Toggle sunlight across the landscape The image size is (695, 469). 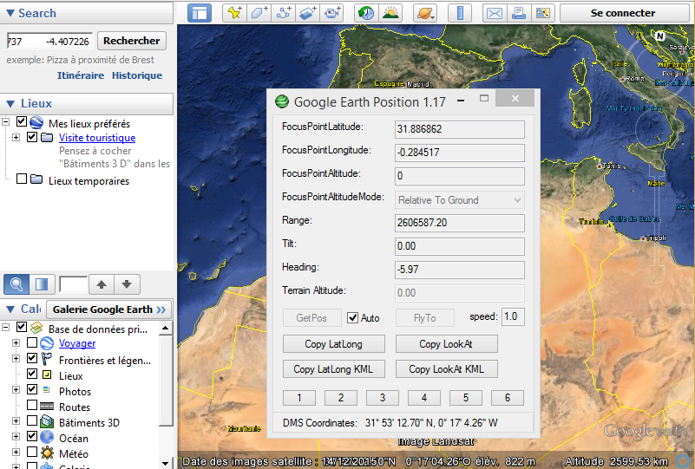[x=390, y=13]
